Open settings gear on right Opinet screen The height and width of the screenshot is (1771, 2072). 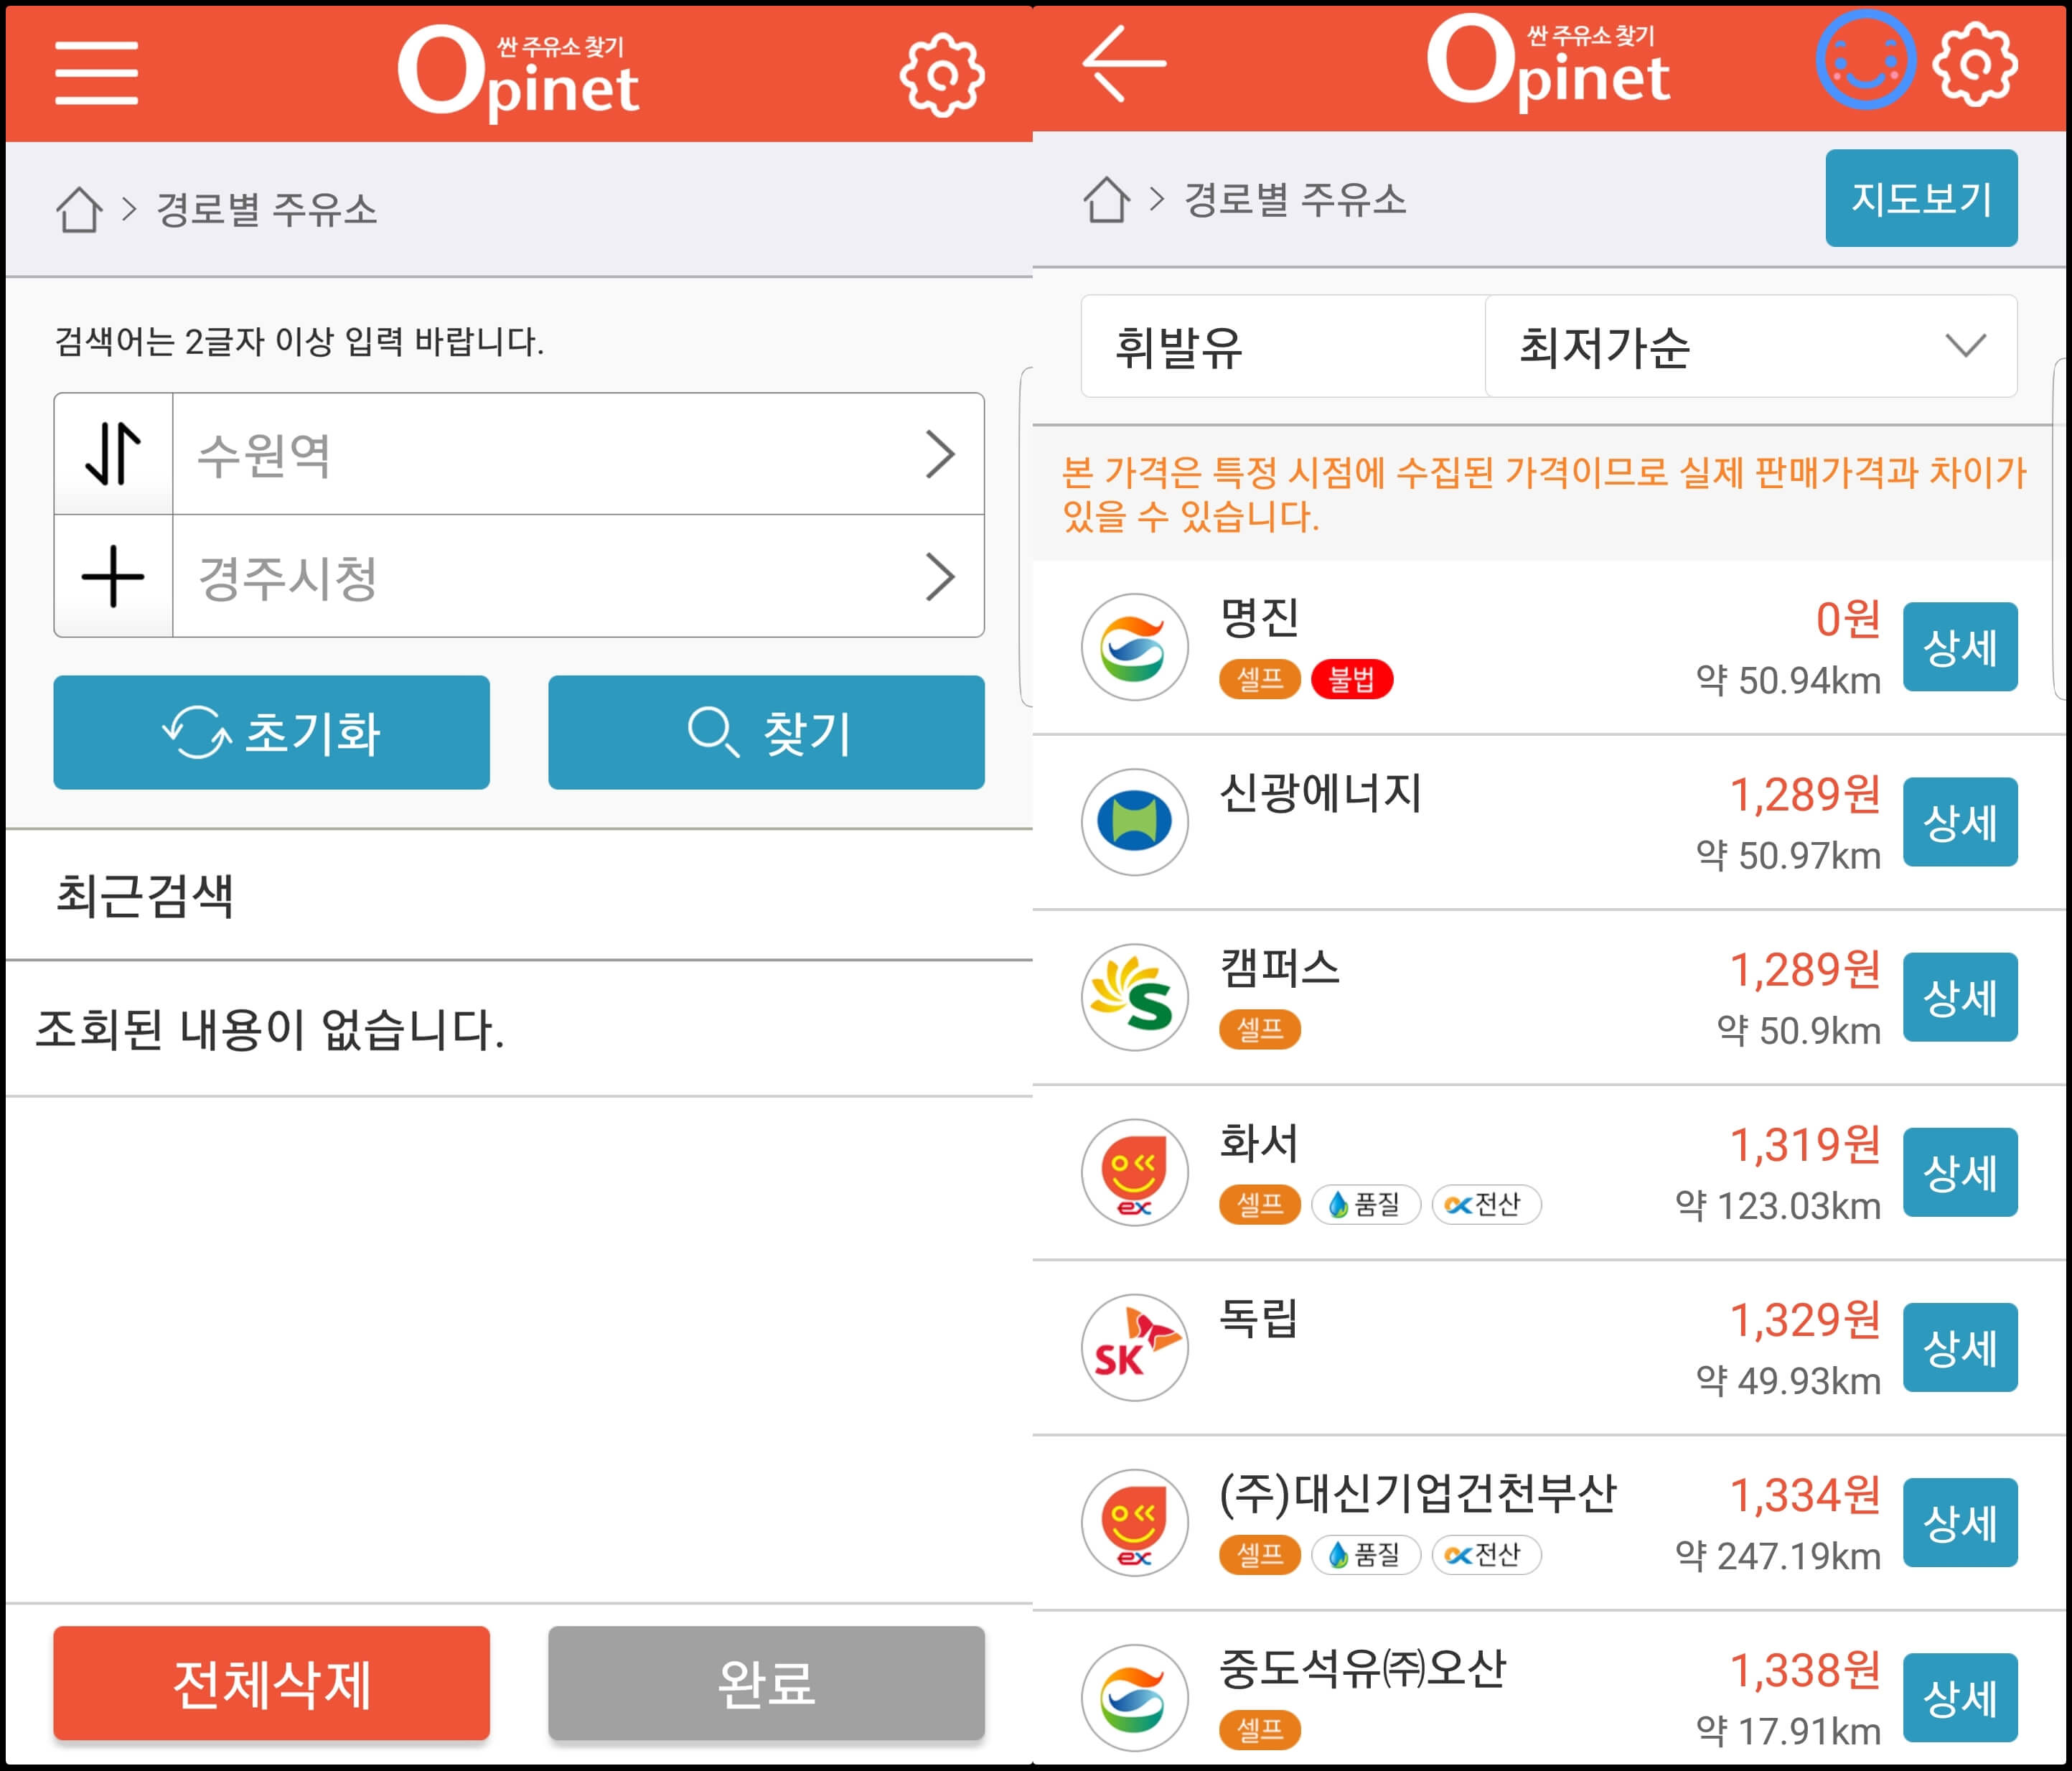coord(1974,64)
